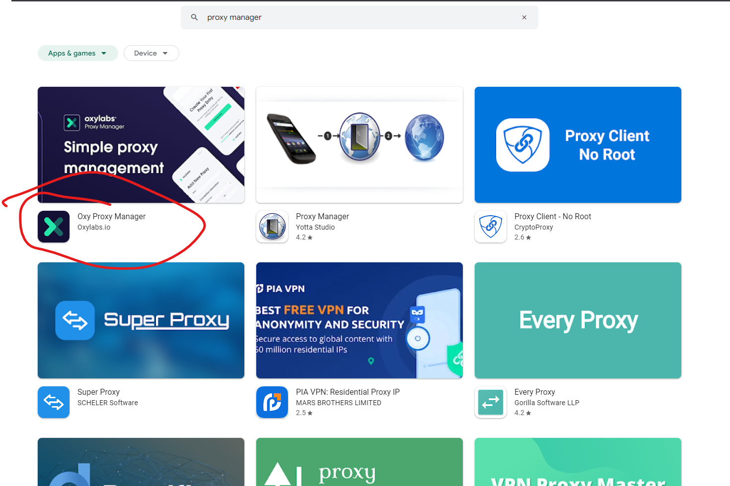Toggle the Device filter chip

pos(146,53)
